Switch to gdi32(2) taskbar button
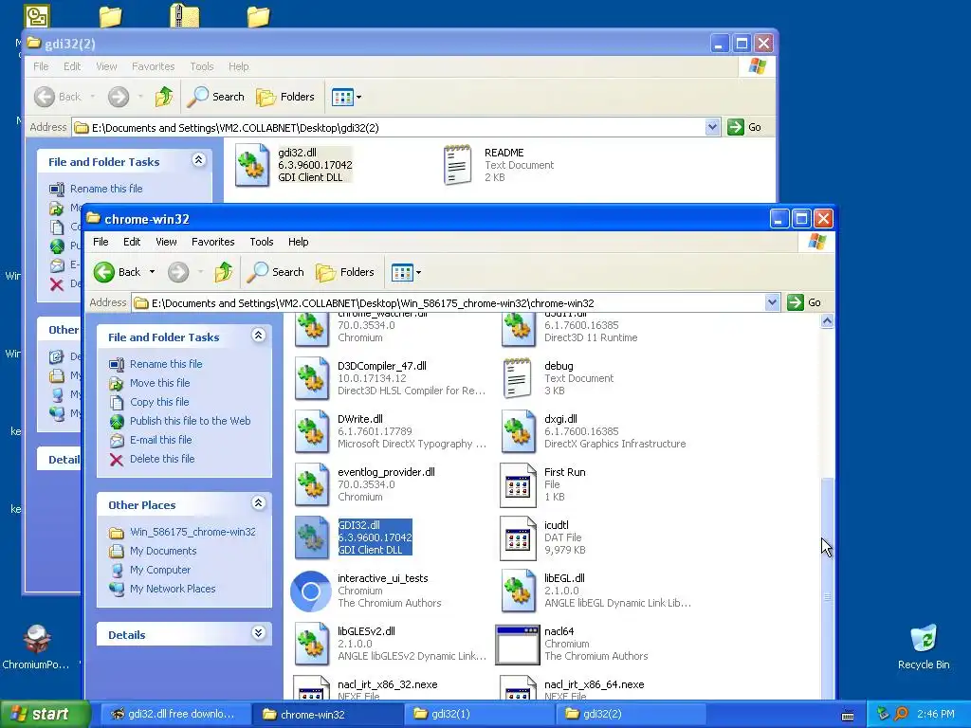The image size is (971, 728). [631, 714]
